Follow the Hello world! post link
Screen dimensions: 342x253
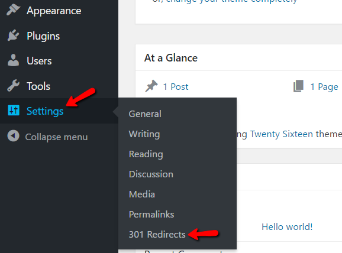(x=287, y=226)
